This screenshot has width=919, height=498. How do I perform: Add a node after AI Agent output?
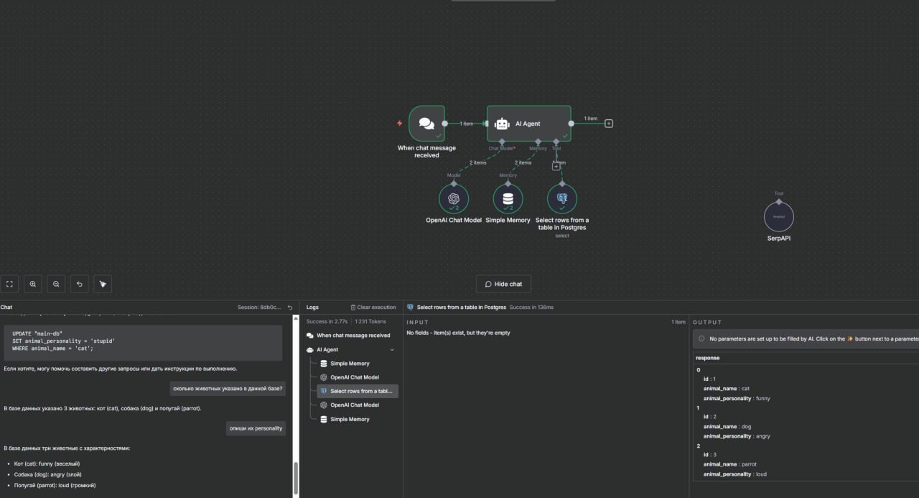609,124
